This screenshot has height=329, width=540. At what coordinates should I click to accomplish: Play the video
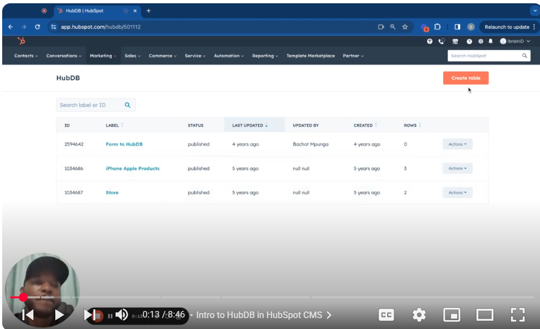click(x=59, y=315)
